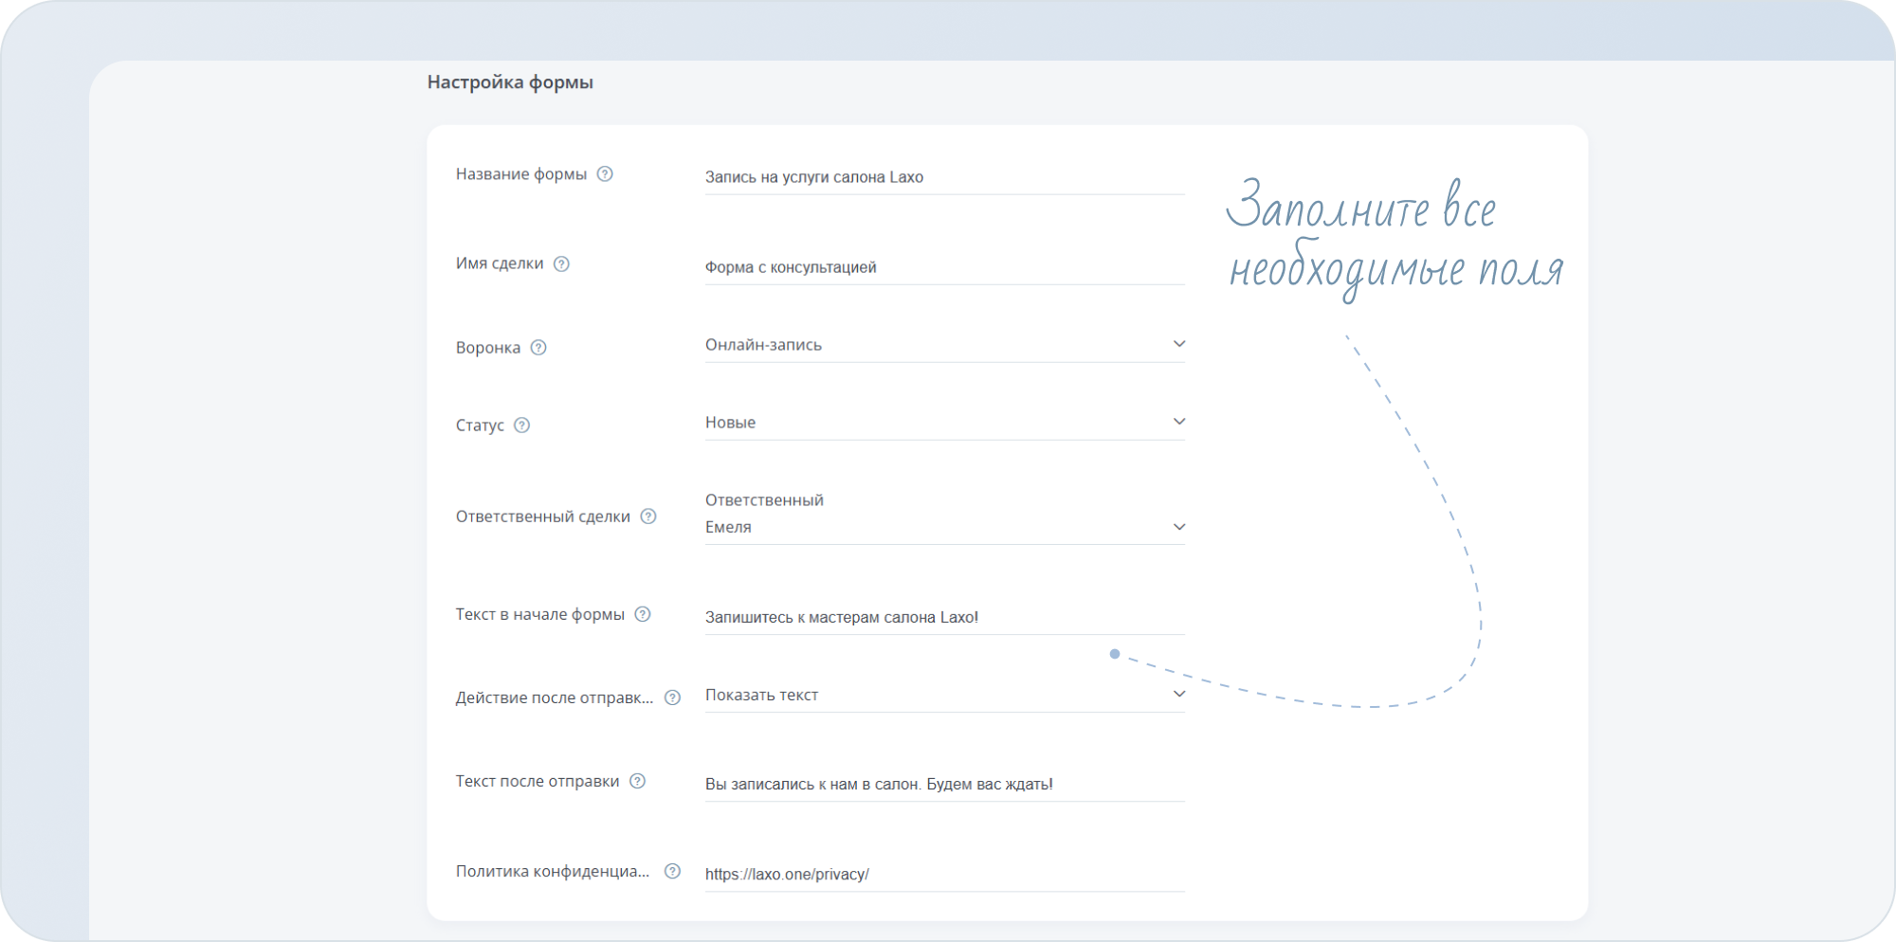Click the form name field Запись на услуги
The image size is (1896, 942).
coord(943,177)
